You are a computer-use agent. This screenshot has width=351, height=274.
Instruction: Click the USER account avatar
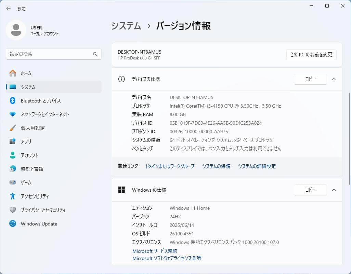click(16, 30)
